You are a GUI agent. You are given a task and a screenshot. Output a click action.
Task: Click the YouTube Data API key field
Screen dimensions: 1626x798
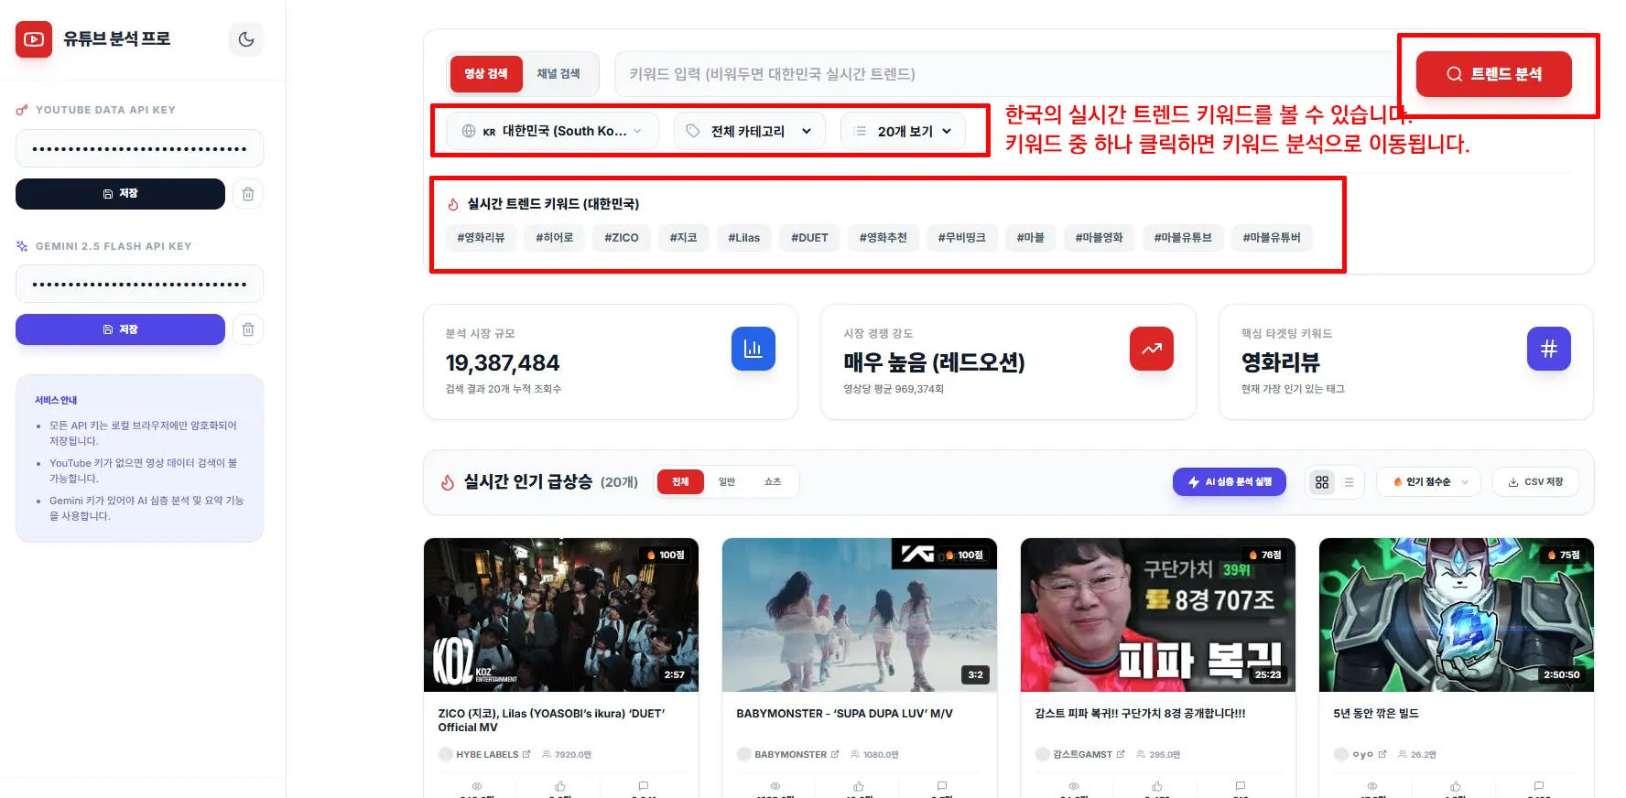(x=139, y=148)
